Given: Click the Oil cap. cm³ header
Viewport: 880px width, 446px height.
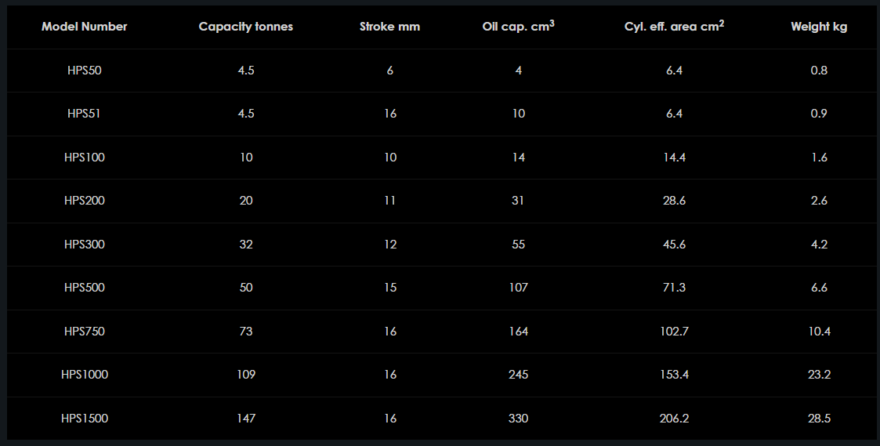Looking at the screenshot, I should pos(518,27).
